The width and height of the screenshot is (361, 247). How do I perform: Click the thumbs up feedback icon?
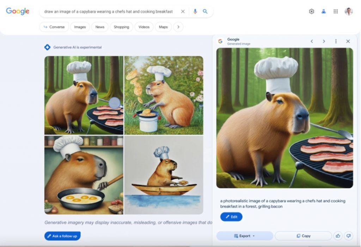coord(338,236)
